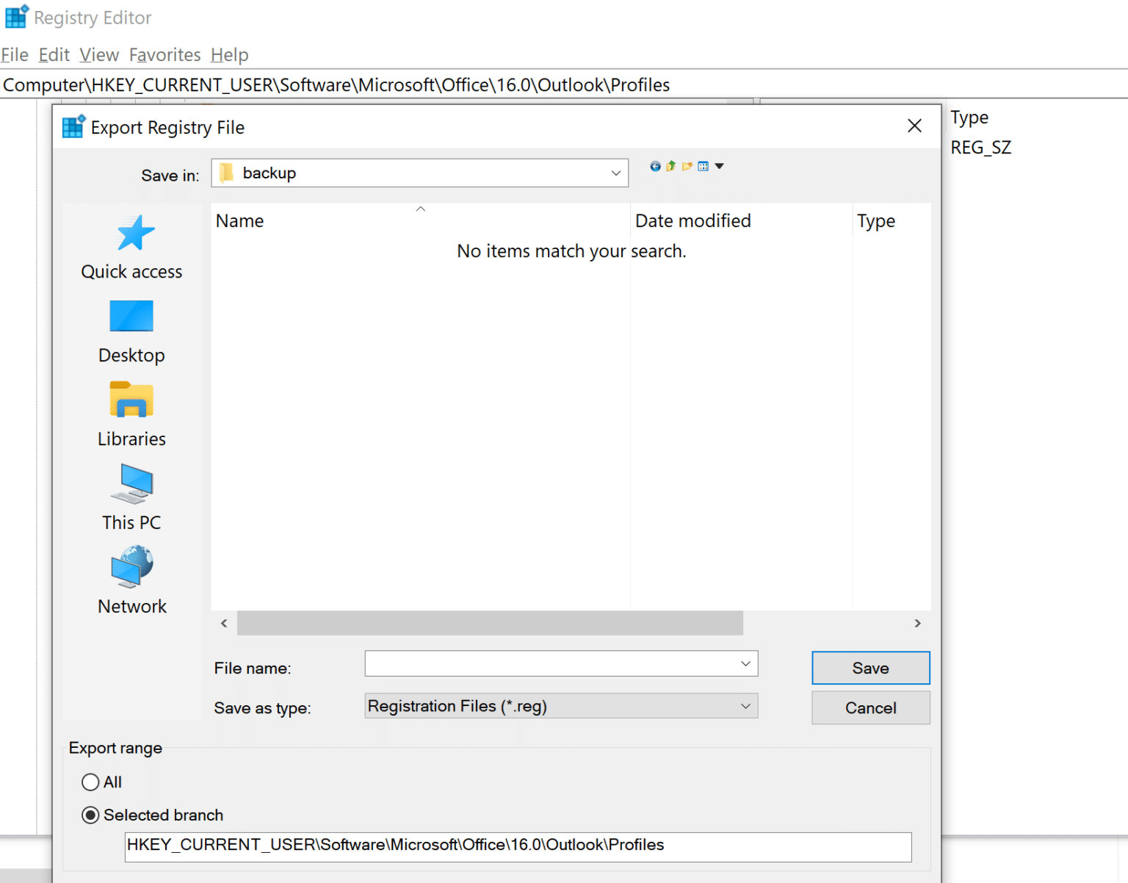
Task: Open the Save in folder dropdown
Action: pos(615,173)
